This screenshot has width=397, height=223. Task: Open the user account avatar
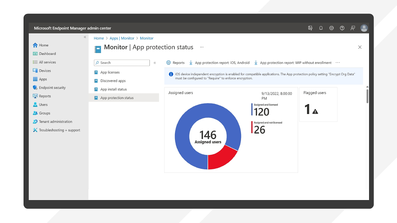coord(364,28)
